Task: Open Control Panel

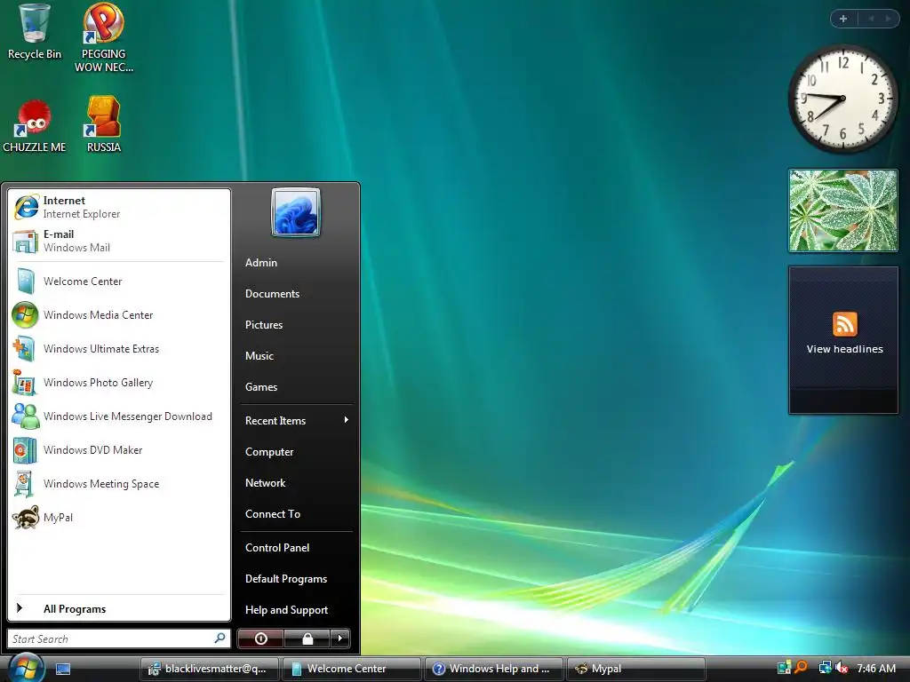Action: [x=277, y=547]
